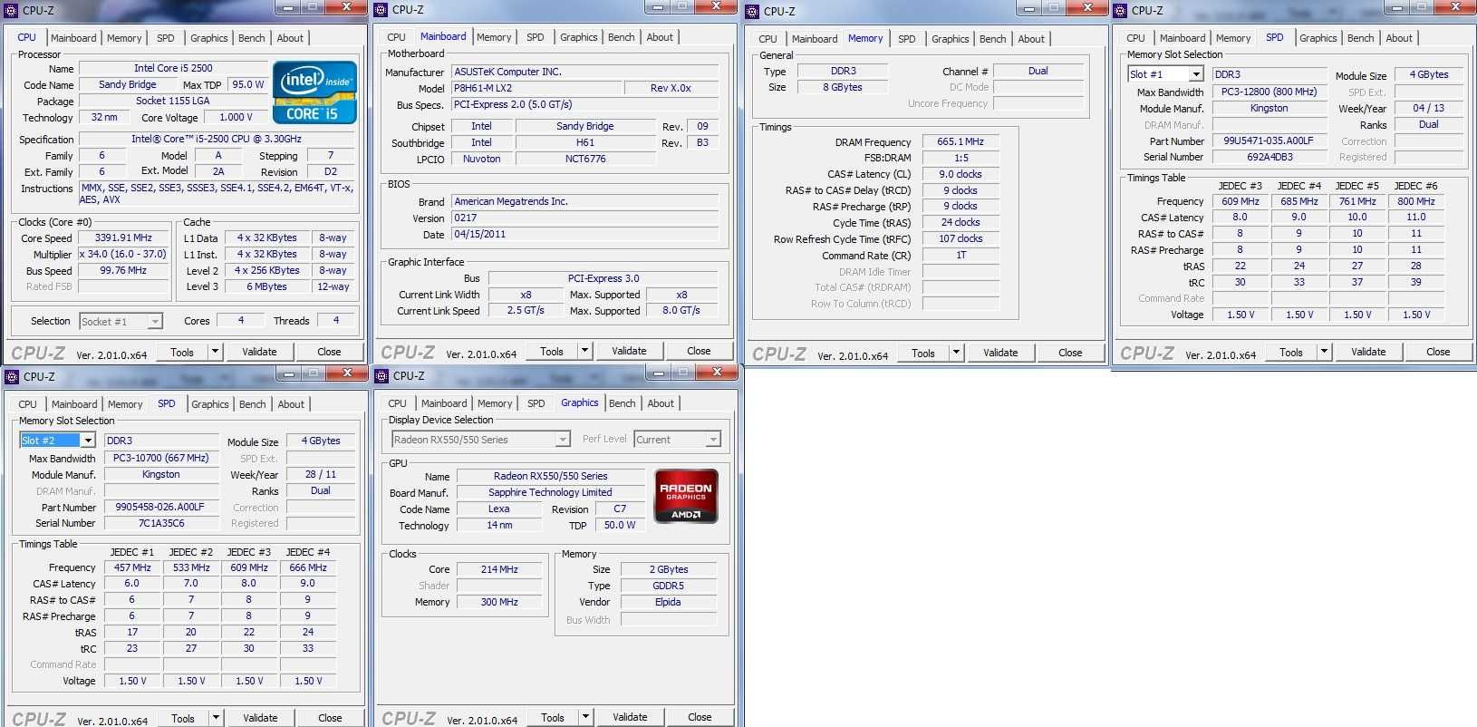This screenshot has width=1477, height=727.
Task: Click the processor Name field Intel Core i5 2500
Action: (x=174, y=68)
